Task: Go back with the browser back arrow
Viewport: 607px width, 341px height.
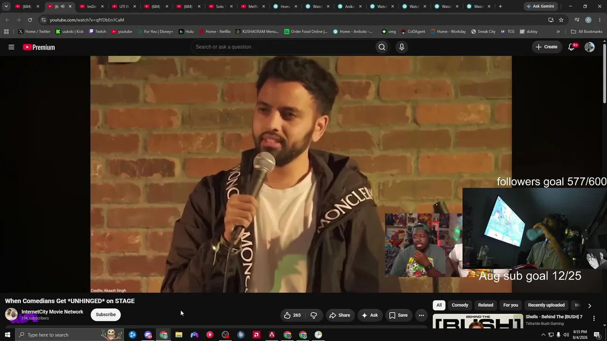Action: click(7, 20)
